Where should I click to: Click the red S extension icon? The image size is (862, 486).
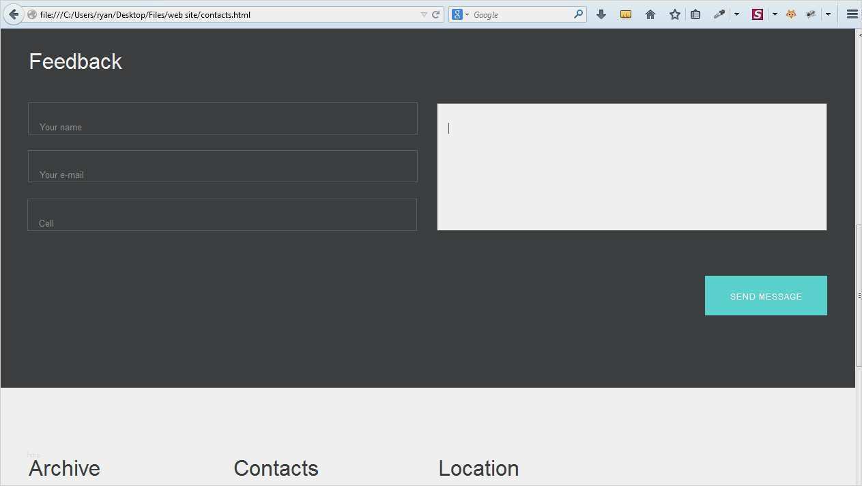click(758, 14)
